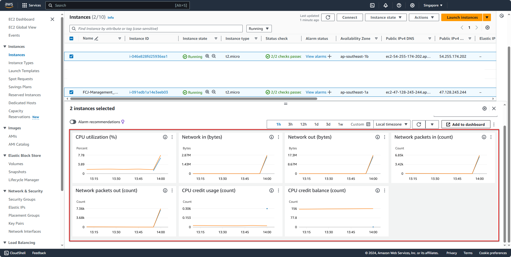511x257 pixels.
Task: Open the top bar settings gear
Action: [412, 5]
